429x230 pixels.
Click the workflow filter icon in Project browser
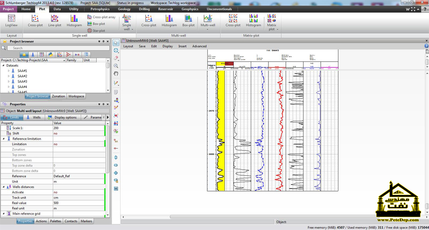(68, 55)
